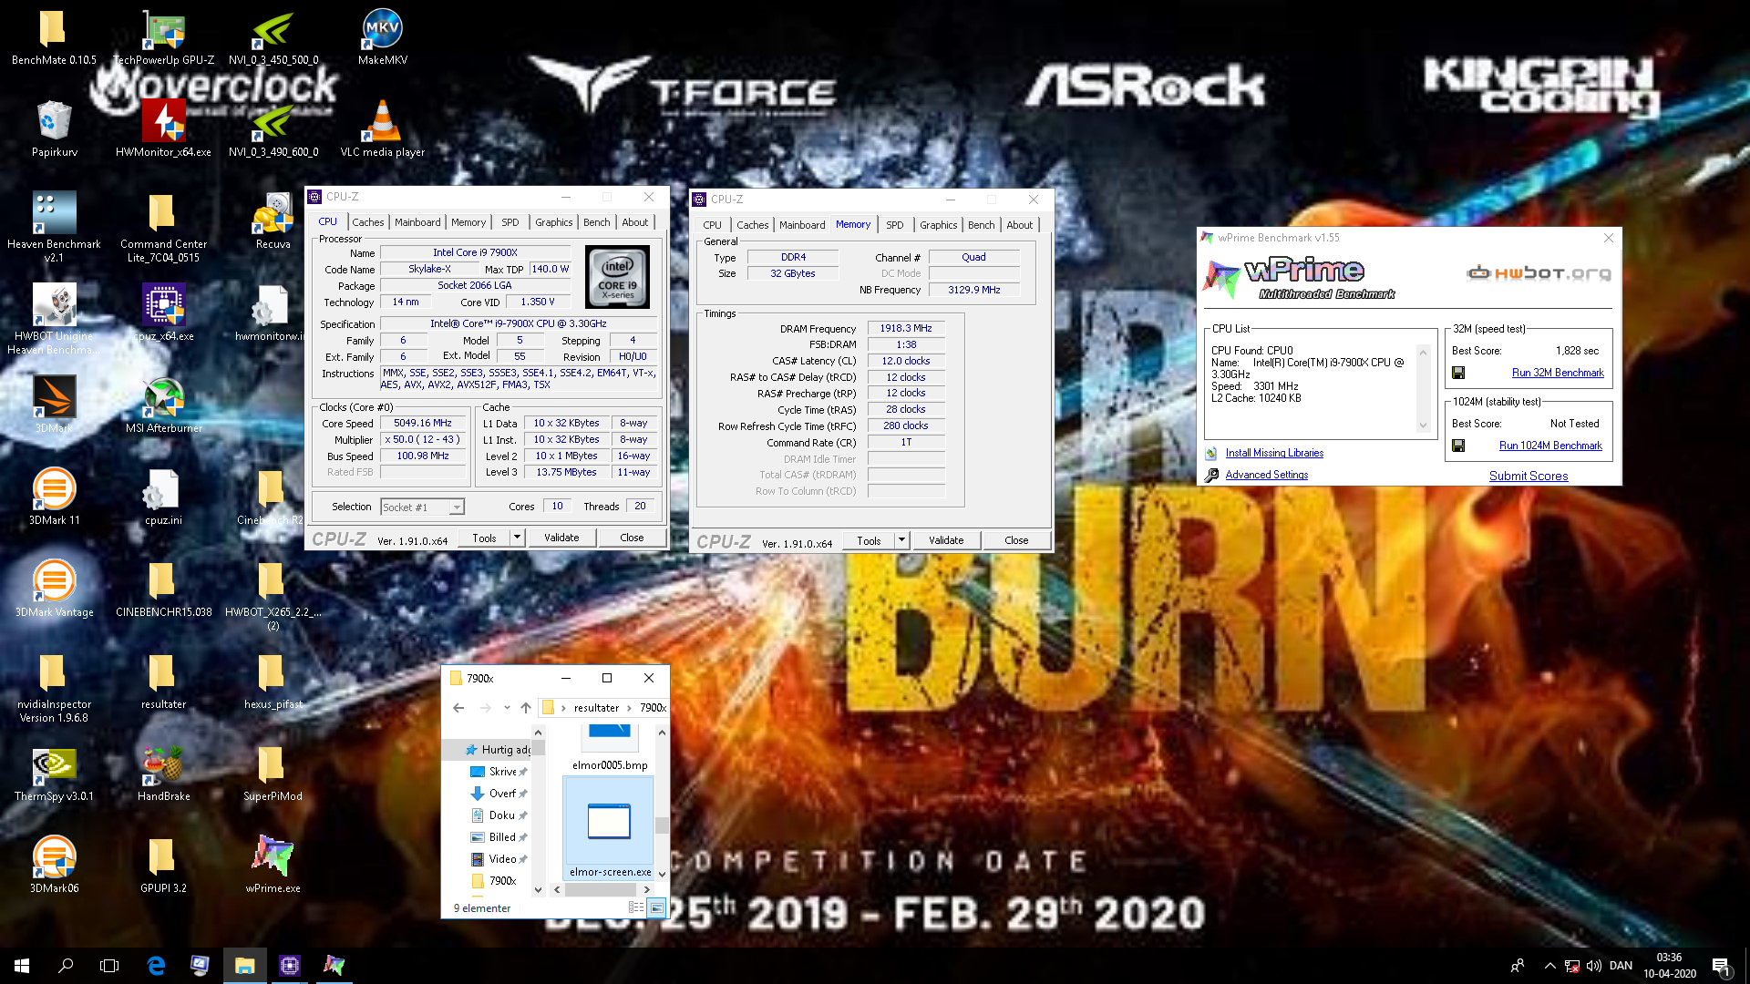Open wPrime.exe desktop icon
The width and height of the screenshot is (1750, 984).
[x=273, y=866]
